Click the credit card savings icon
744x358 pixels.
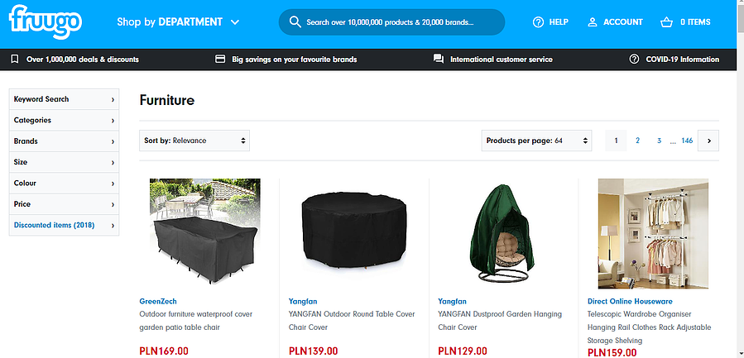coord(220,60)
